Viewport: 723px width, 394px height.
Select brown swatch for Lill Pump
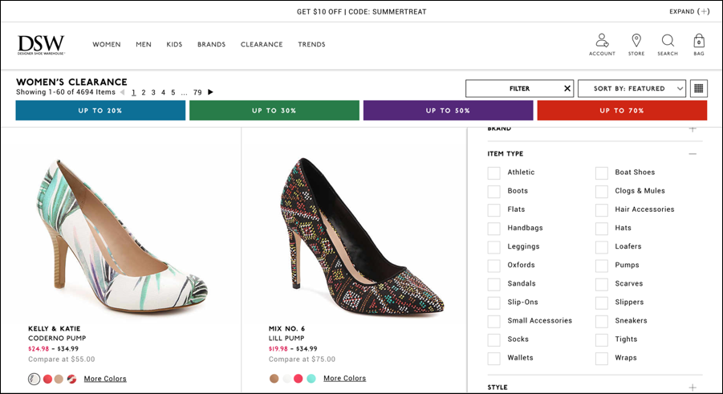pos(274,379)
